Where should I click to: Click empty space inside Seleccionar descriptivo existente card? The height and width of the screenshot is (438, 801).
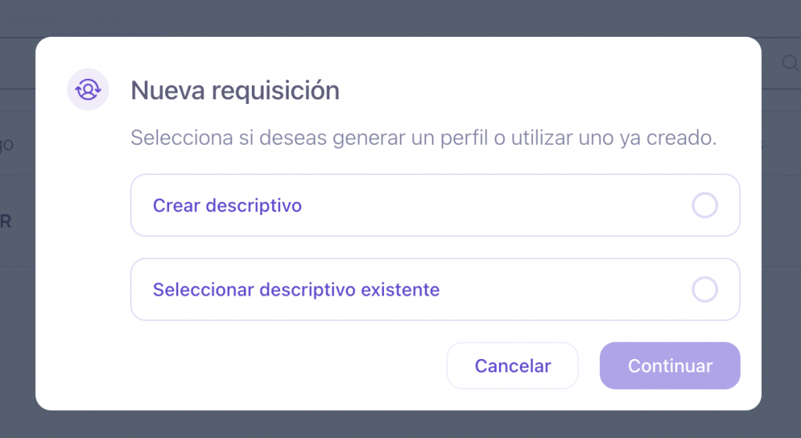563,290
